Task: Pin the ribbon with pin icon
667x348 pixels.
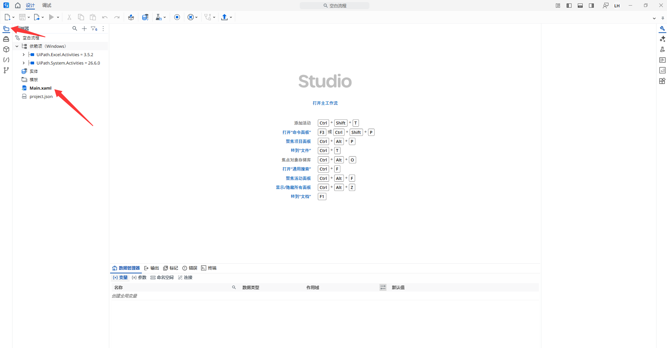Action: click(x=662, y=18)
